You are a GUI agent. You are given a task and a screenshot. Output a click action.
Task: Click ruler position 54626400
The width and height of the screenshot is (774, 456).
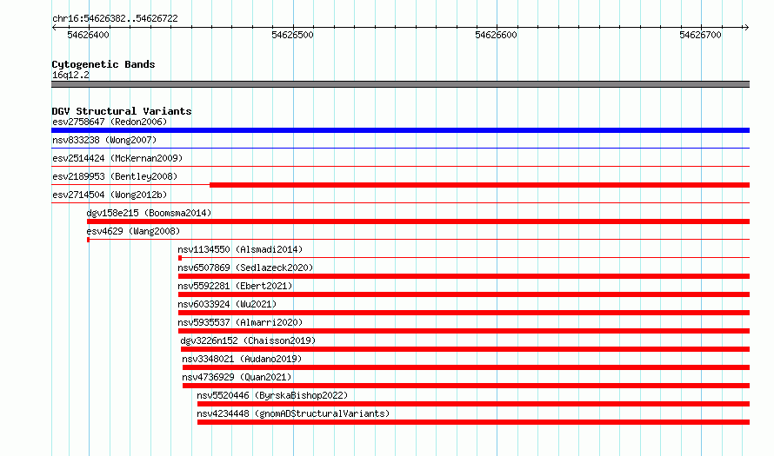(89, 35)
